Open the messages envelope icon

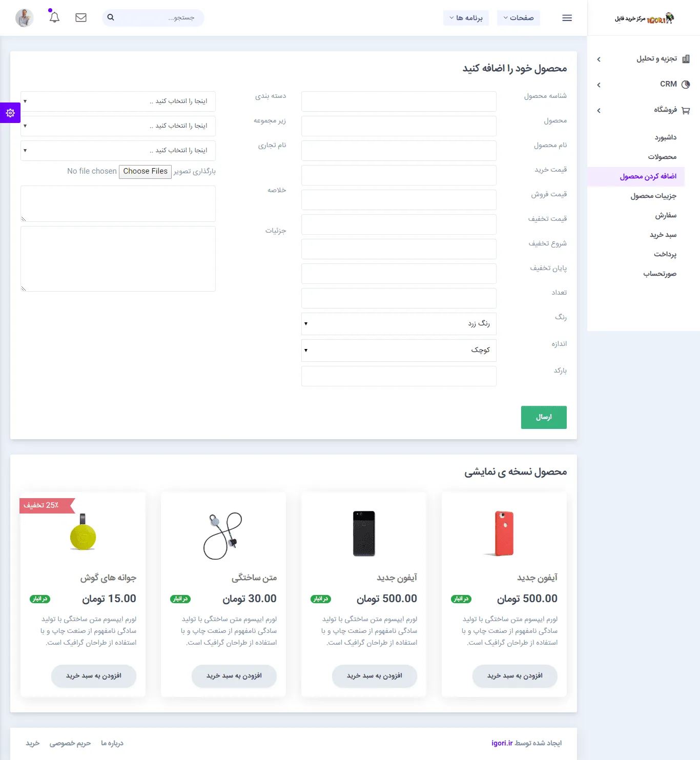tap(81, 17)
